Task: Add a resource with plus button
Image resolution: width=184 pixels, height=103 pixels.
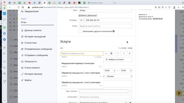Action: [130, 102]
